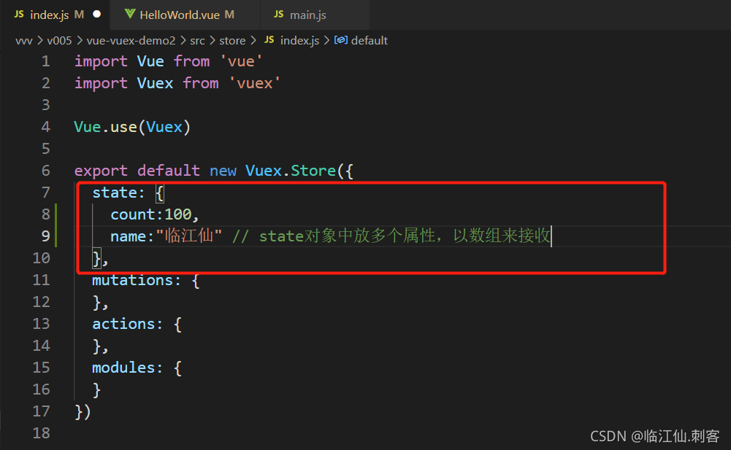Click line number 6 in the gutter
Screen dimensions: 731x450
tap(45, 171)
